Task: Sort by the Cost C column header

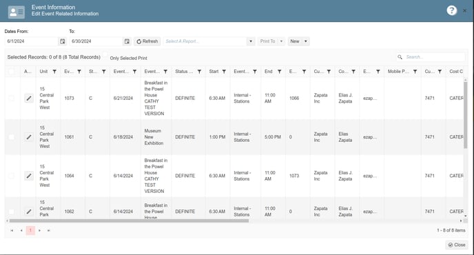Action: tap(456, 72)
